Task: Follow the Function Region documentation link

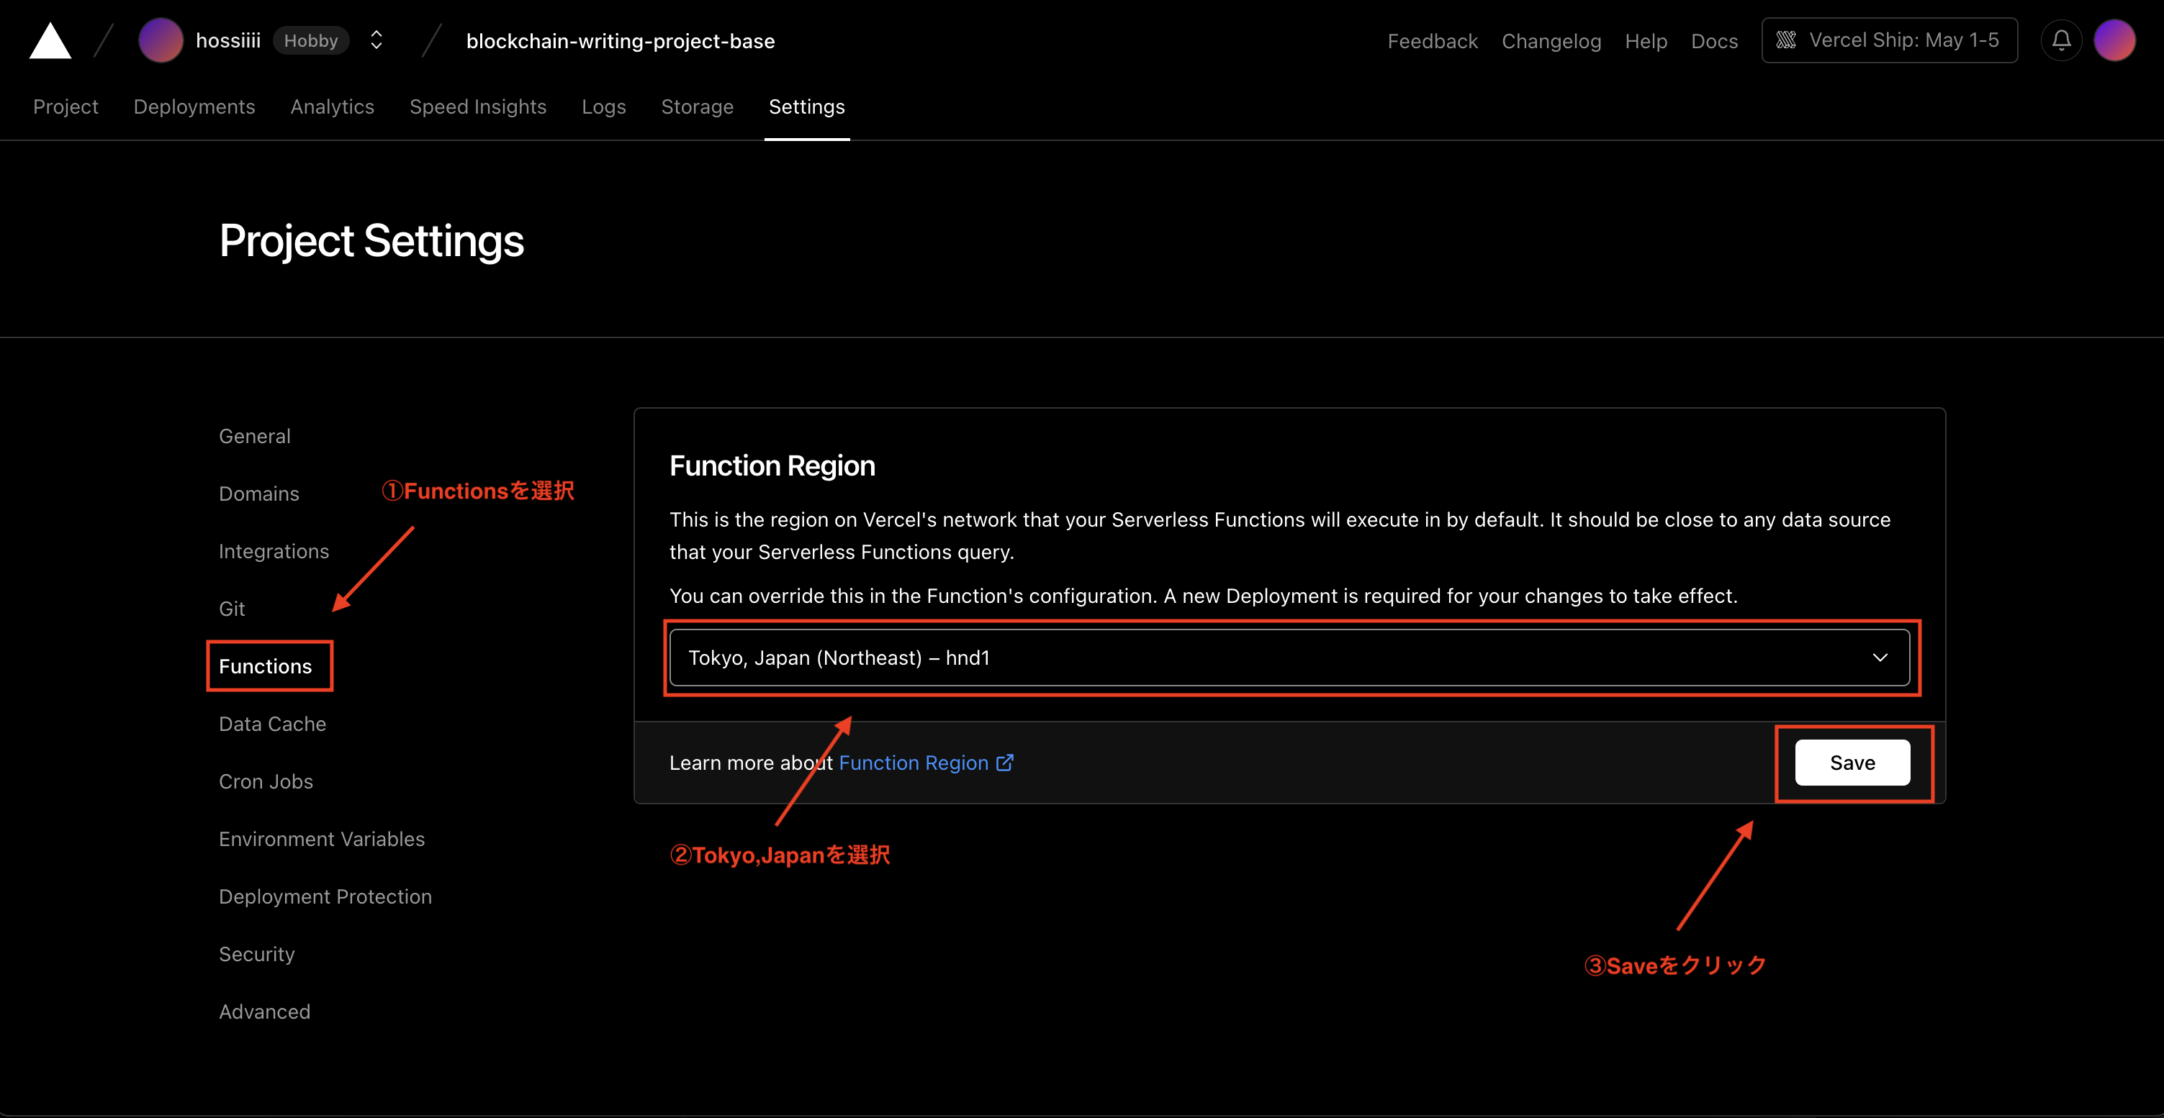Action: 913,762
